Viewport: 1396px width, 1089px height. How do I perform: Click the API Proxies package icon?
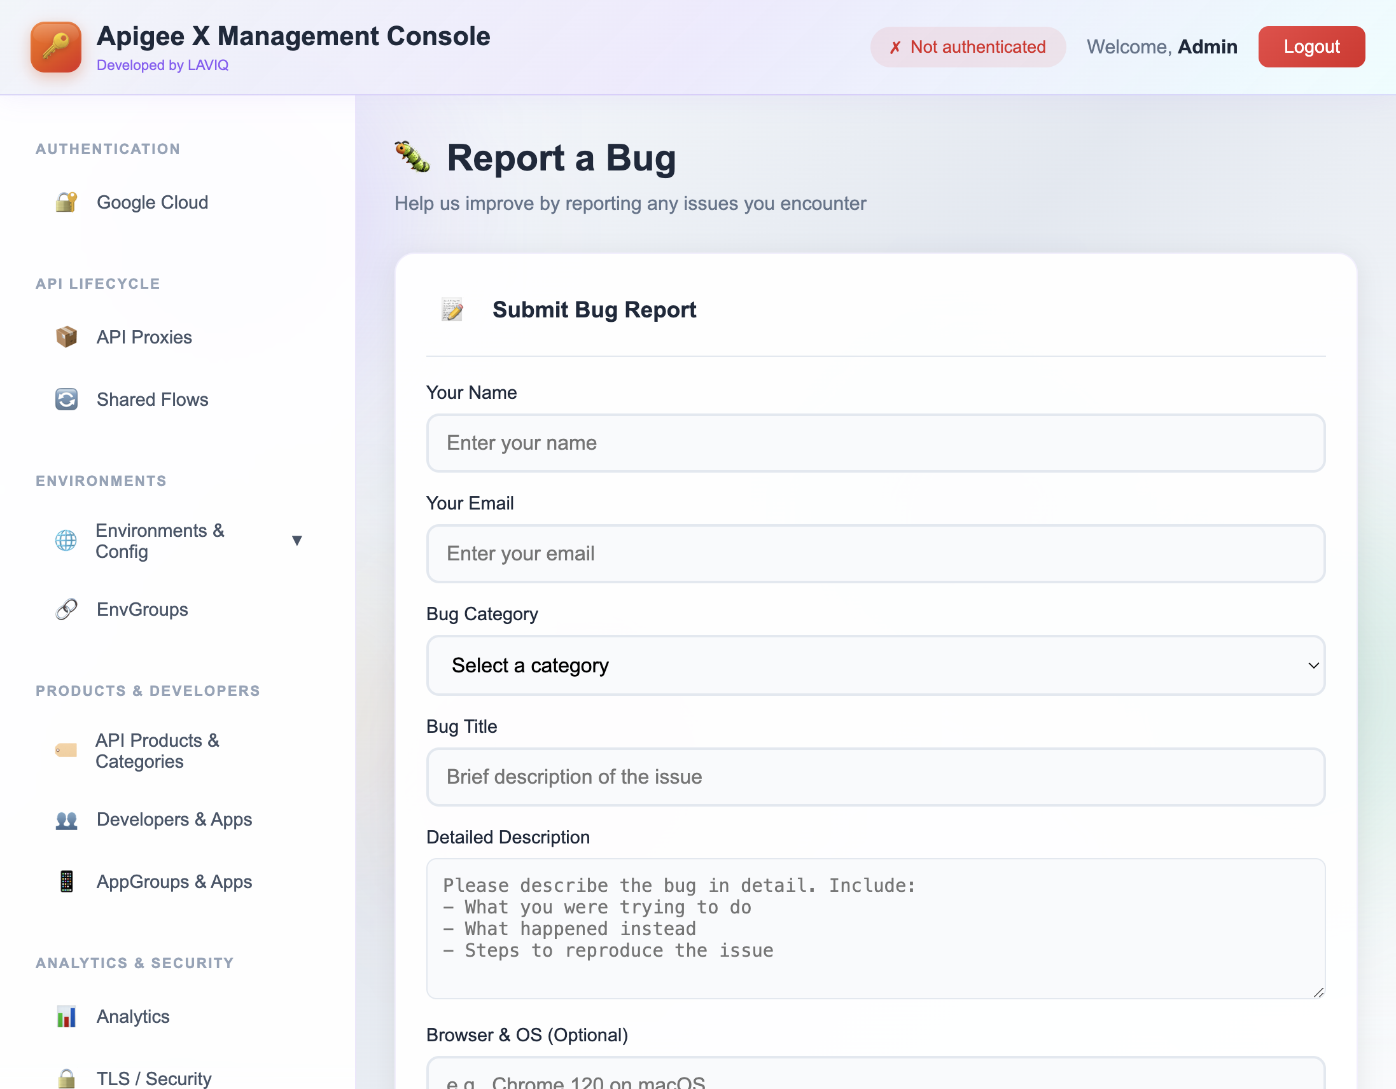(66, 336)
